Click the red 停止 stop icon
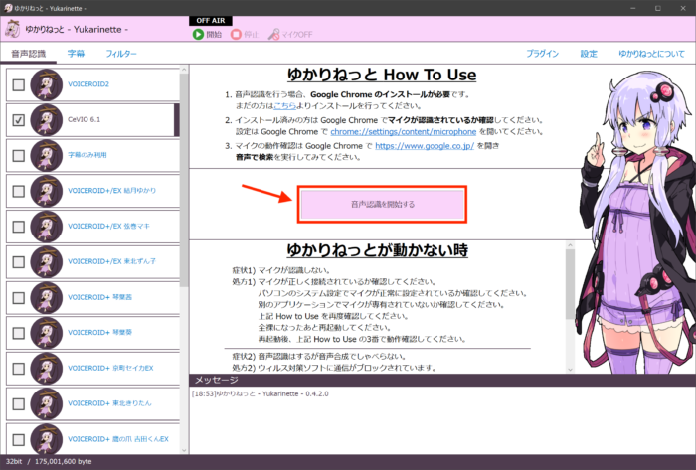 [x=236, y=34]
